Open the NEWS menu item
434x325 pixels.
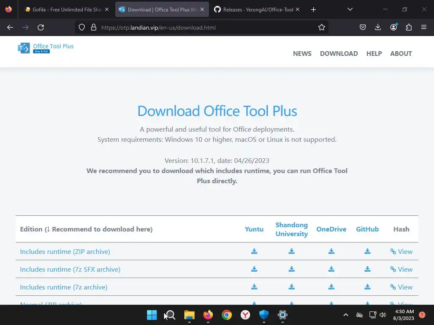point(302,53)
